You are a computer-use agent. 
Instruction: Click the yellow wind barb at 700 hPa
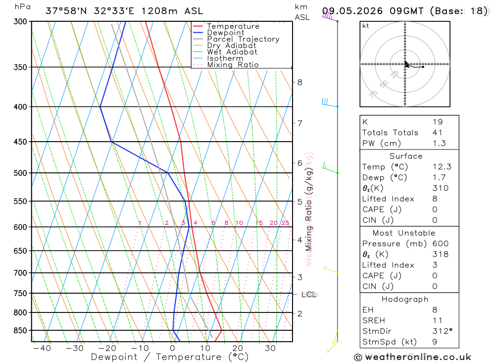click(330, 269)
